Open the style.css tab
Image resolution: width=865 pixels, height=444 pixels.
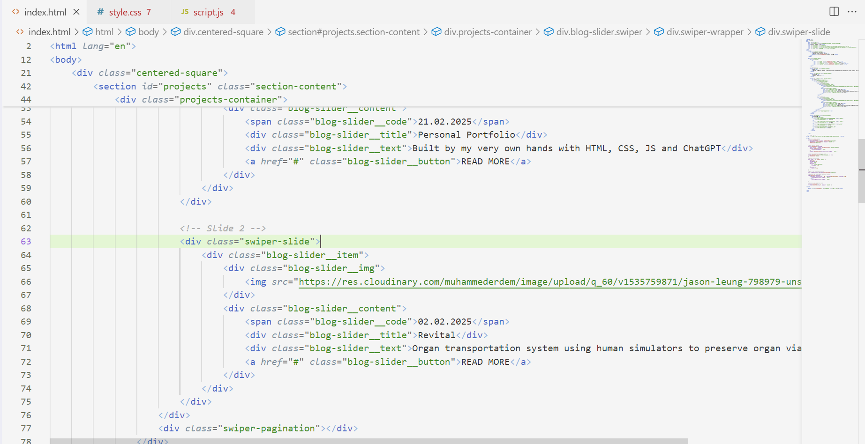125,12
